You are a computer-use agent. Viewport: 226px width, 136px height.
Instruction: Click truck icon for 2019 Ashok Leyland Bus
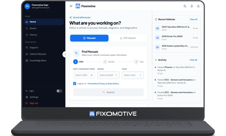tap(158, 47)
